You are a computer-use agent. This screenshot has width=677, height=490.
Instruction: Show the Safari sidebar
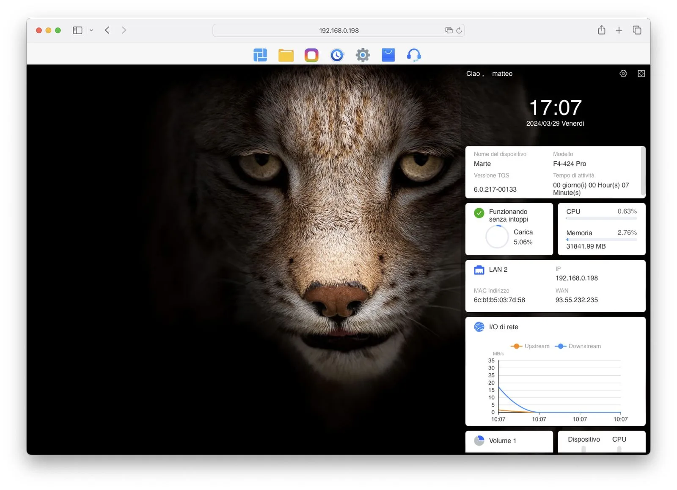[77, 30]
